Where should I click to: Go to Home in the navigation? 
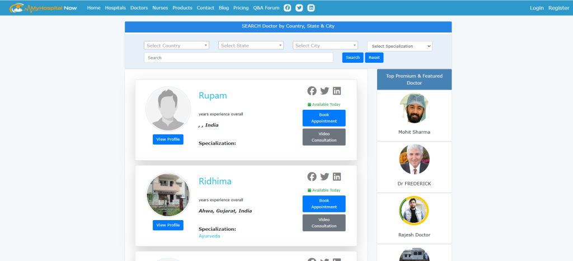click(x=93, y=8)
